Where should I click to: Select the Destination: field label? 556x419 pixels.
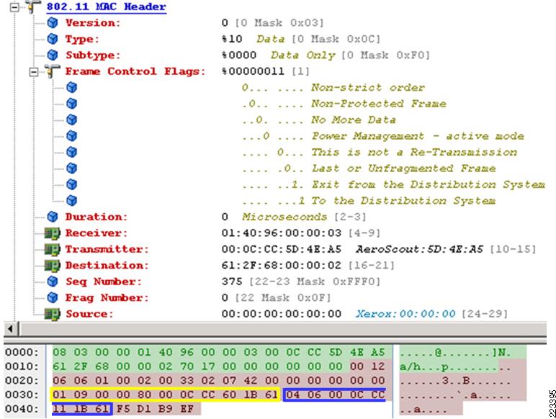pyautogui.click(x=107, y=266)
